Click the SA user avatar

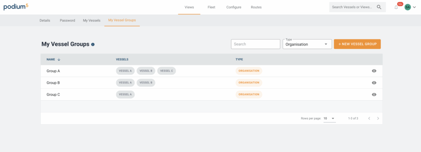tap(407, 7)
